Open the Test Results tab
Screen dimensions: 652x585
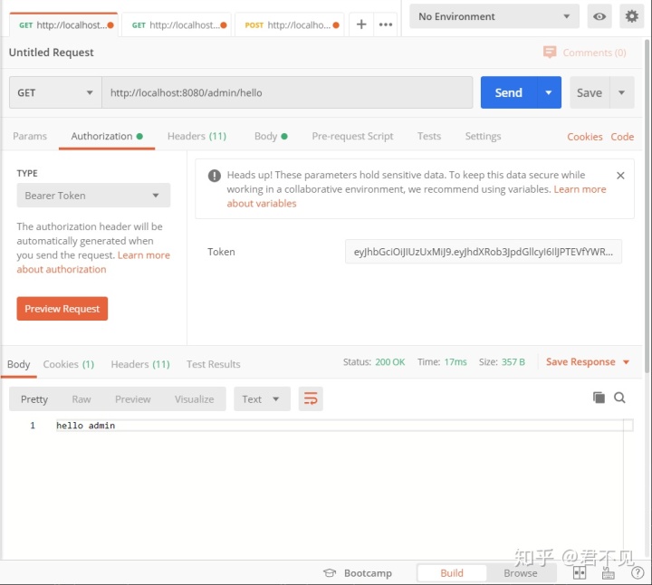point(214,364)
